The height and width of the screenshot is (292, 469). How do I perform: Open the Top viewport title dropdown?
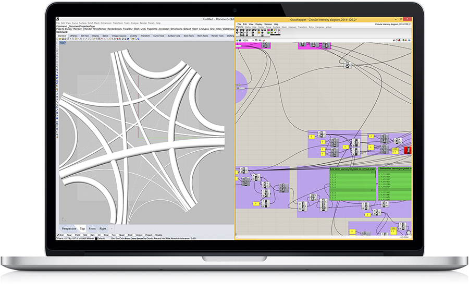62,43
